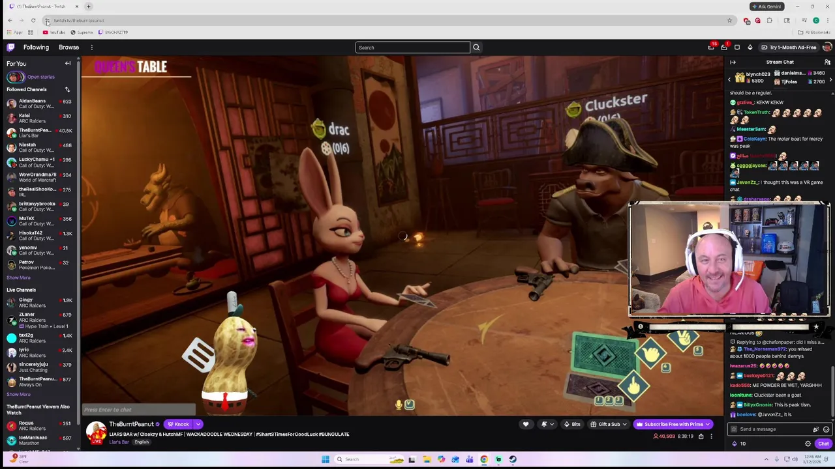This screenshot has height=469, width=835.
Task: Click Ask Gemini in Chrome title bar
Action: [x=767, y=7]
